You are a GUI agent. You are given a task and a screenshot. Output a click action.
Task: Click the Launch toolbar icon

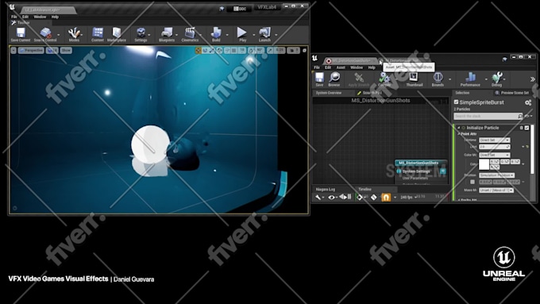(x=264, y=35)
